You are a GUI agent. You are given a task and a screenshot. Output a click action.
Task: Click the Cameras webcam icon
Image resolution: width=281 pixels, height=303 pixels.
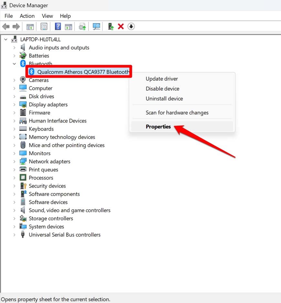23,80
